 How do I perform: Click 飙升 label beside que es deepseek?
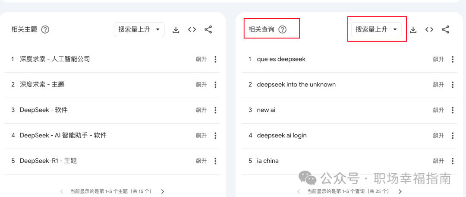(438, 59)
